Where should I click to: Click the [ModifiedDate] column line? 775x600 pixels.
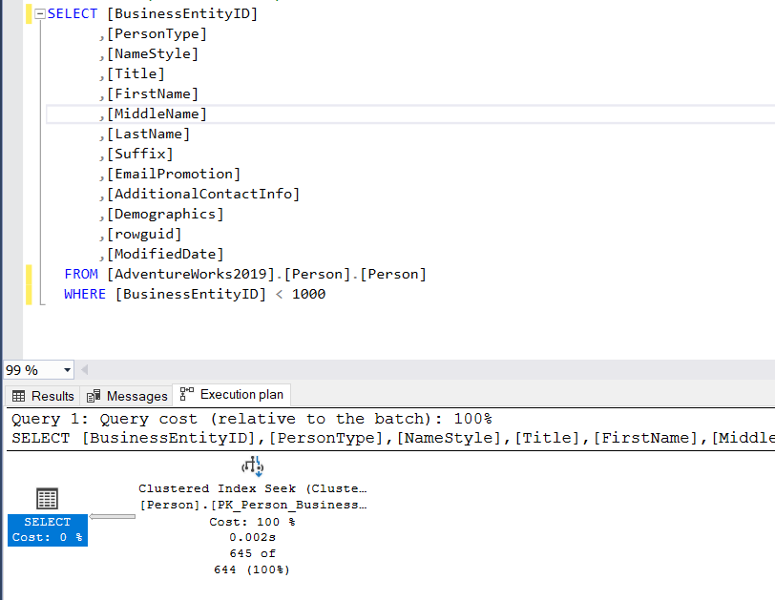[161, 254]
